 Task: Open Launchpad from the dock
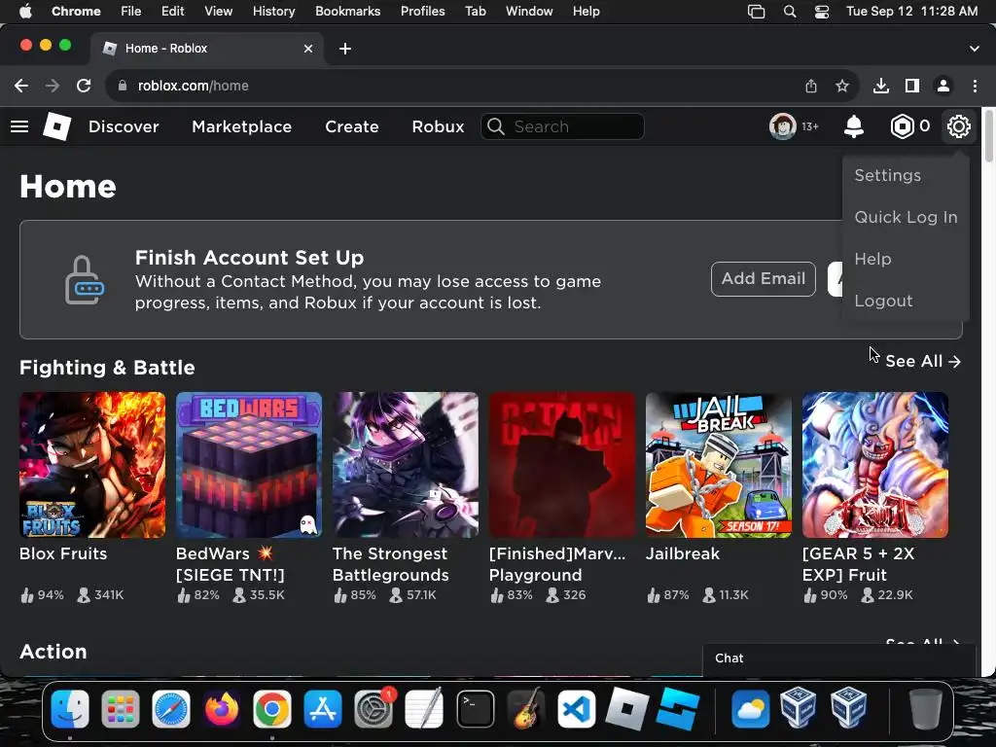click(x=120, y=709)
